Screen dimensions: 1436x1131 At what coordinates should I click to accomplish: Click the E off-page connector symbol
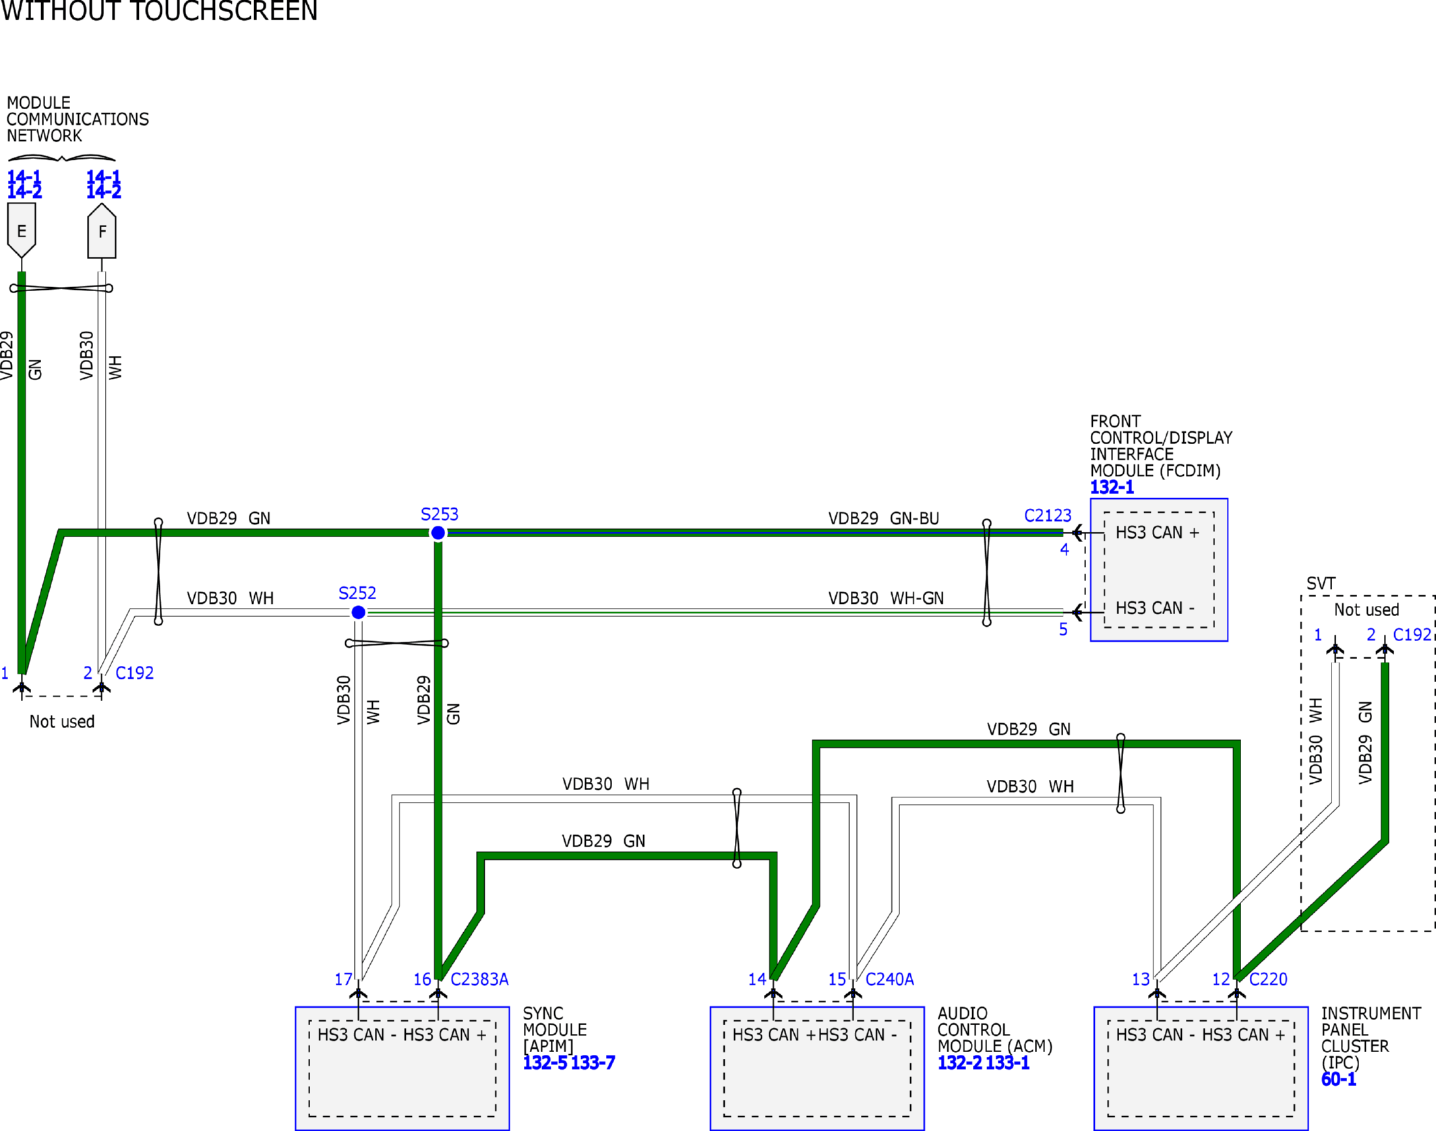coord(22,231)
